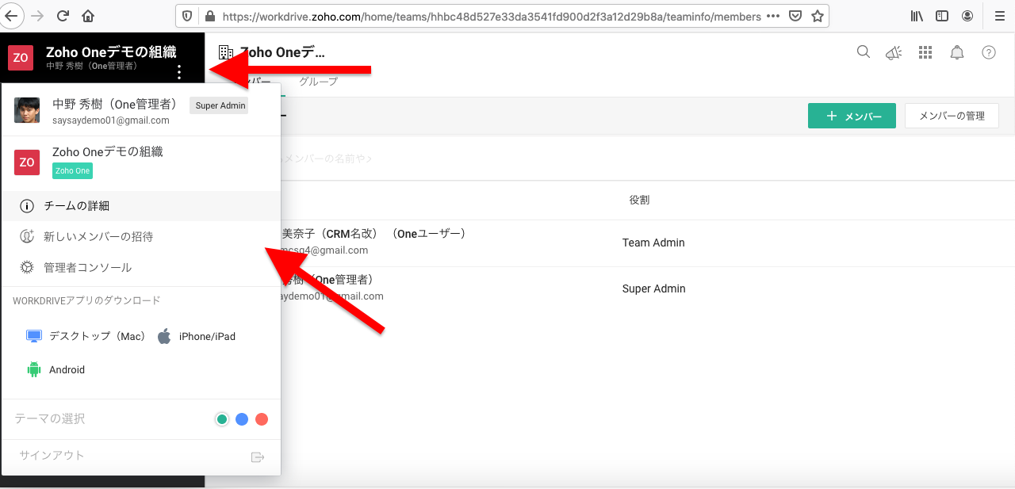Select the red theme color

[262, 419]
